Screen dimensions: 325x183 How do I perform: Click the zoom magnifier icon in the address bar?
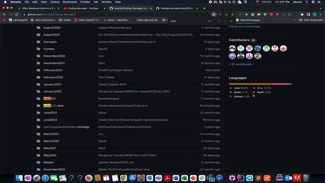click(x=220, y=15)
